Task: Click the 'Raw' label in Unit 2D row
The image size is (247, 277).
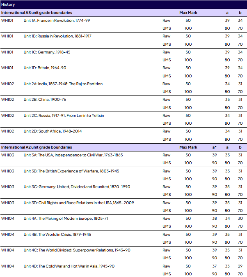Action: pos(166,131)
